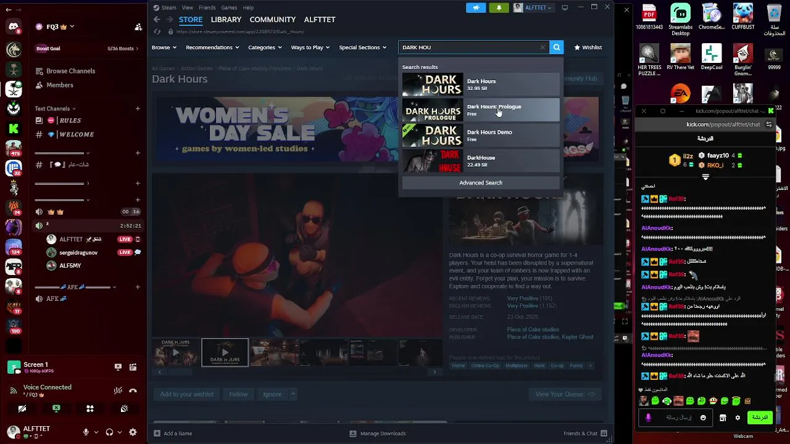Click Add to your wishlist
The image size is (790, 444).
[x=187, y=394]
